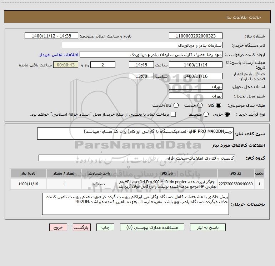275x266 pixels.
Task: Select the جزیی purchase type radio
Action: click(x=227, y=114)
